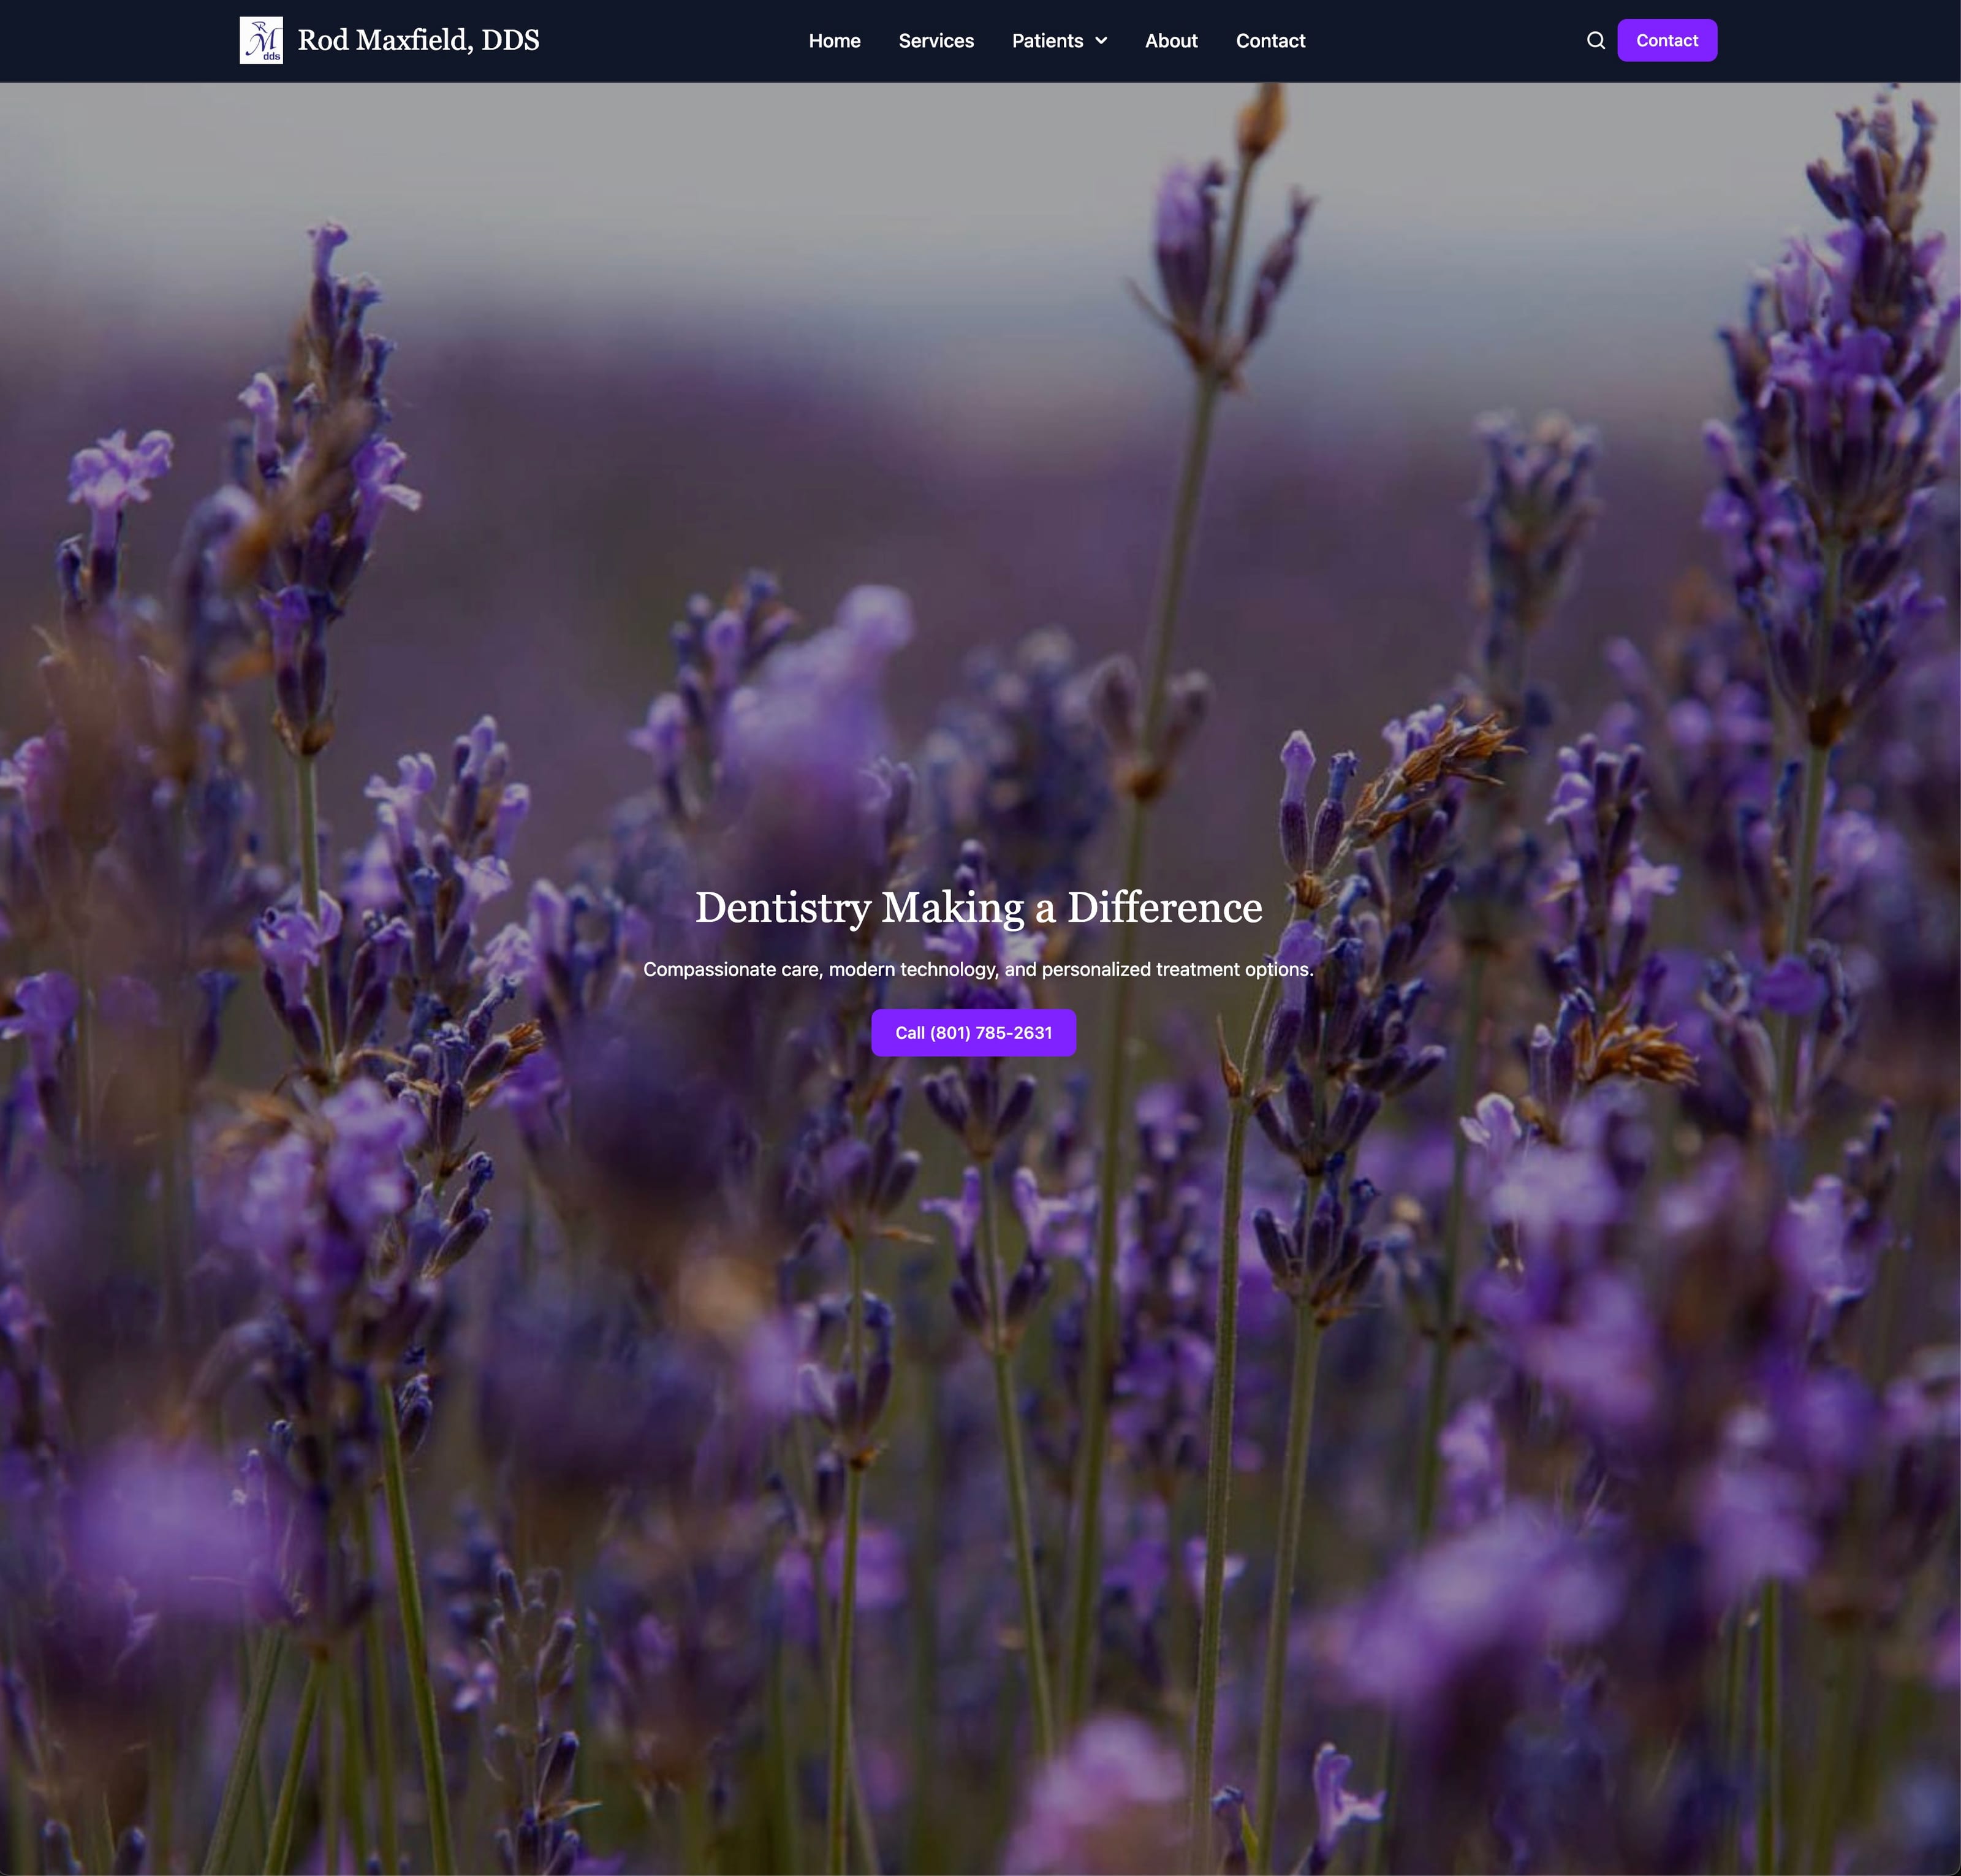The height and width of the screenshot is (1876, 1961).
Task: Click the Rod Maxfield, DDS site title
Action: [418, 40]
